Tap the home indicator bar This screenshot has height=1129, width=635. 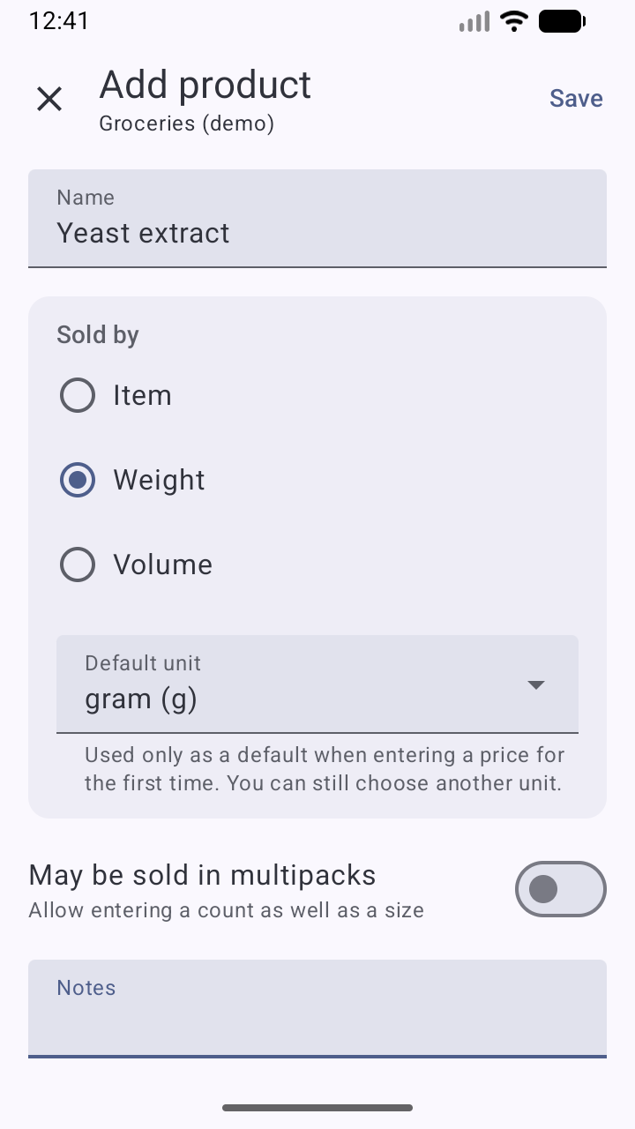point(317,1108)
